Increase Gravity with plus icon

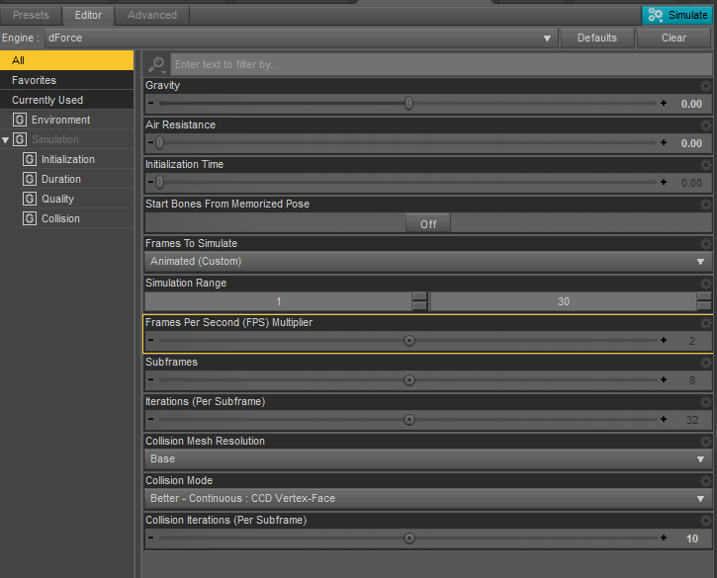pos(664,104)
